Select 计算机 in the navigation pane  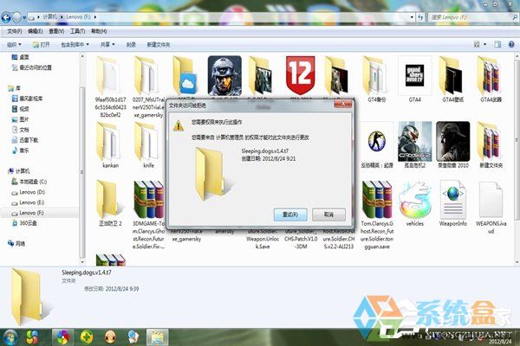[19, 171]
